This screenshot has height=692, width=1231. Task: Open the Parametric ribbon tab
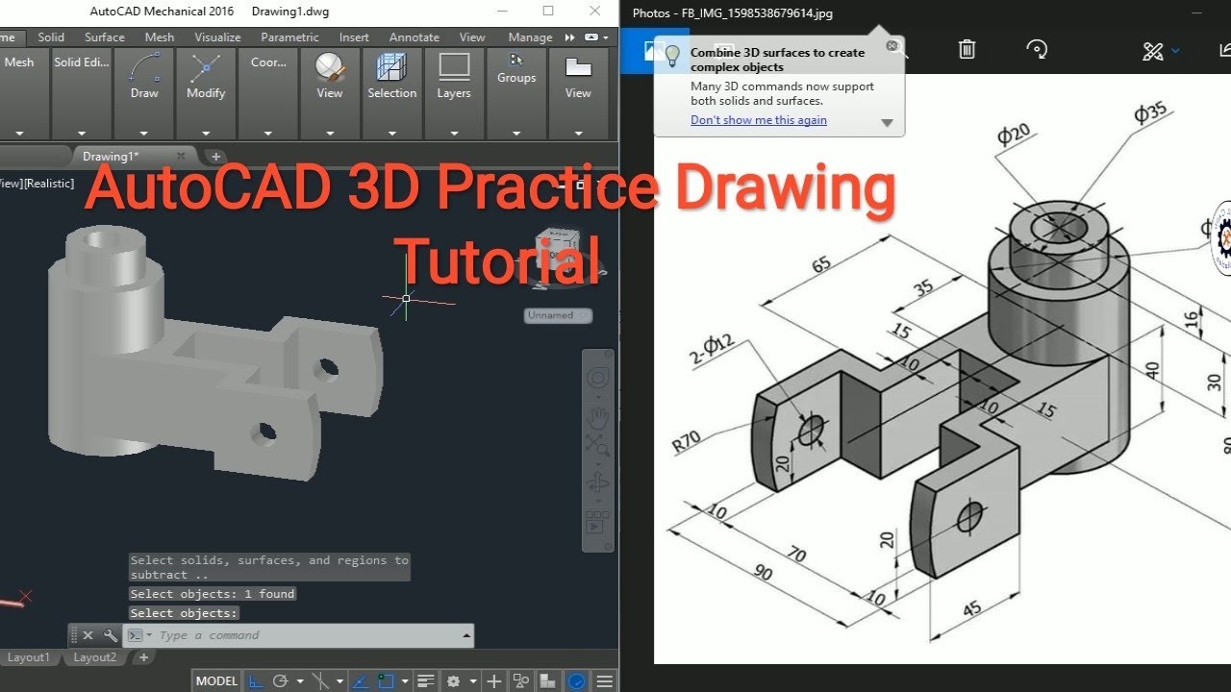pyautogui.click(x=289, y=37)
